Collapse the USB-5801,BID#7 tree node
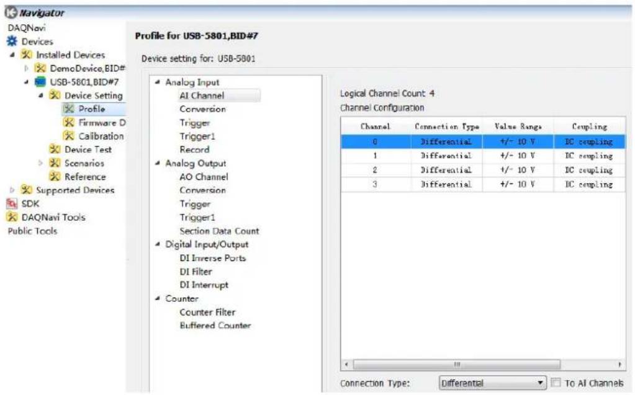635x395 pixels. [x=26, y=82]
